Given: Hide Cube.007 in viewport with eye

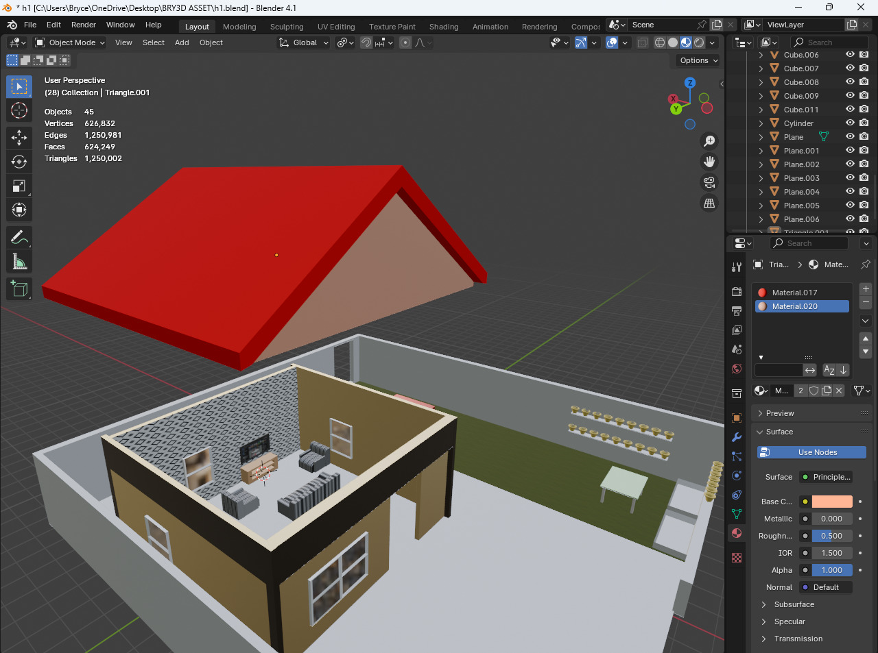Looking at the screenshot, I should point(850,69).
